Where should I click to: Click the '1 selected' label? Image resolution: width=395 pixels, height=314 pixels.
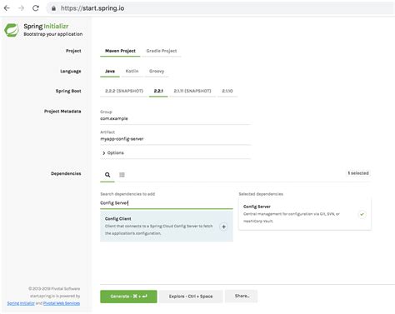coord(358,173)
